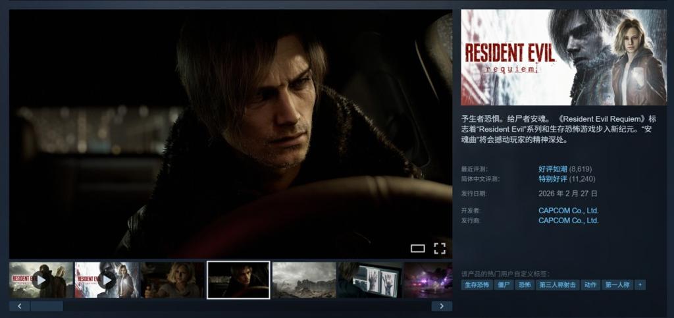This screenshot has height=318, width=674.
Task: Open the 动作 tag
Action: coord(590,285)
